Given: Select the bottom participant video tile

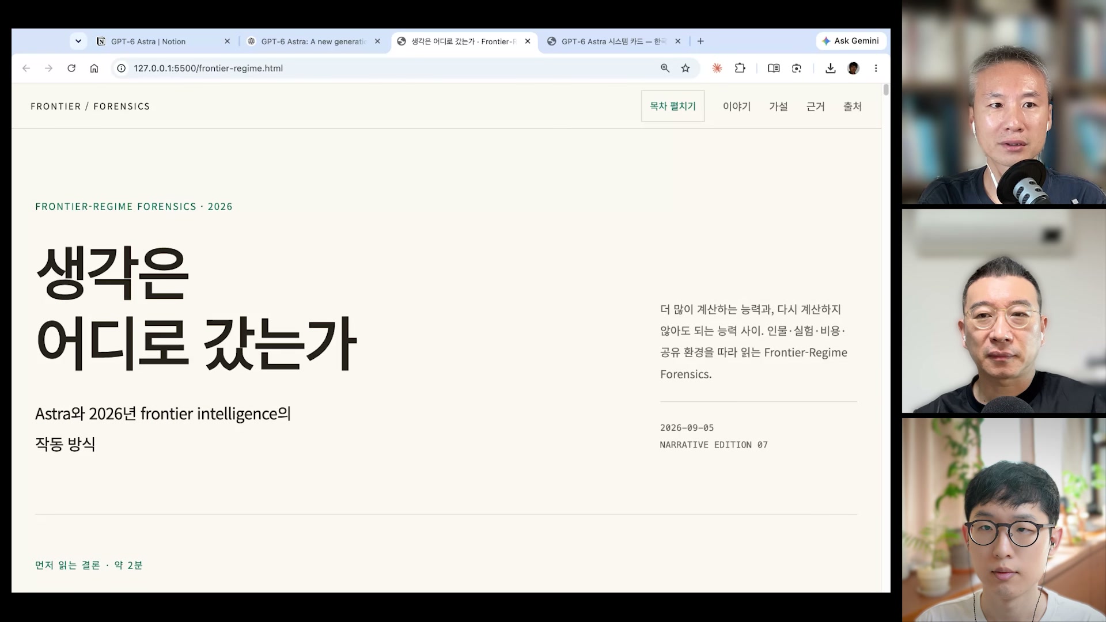Looking at the screenshot, I should click(1003, 520).
